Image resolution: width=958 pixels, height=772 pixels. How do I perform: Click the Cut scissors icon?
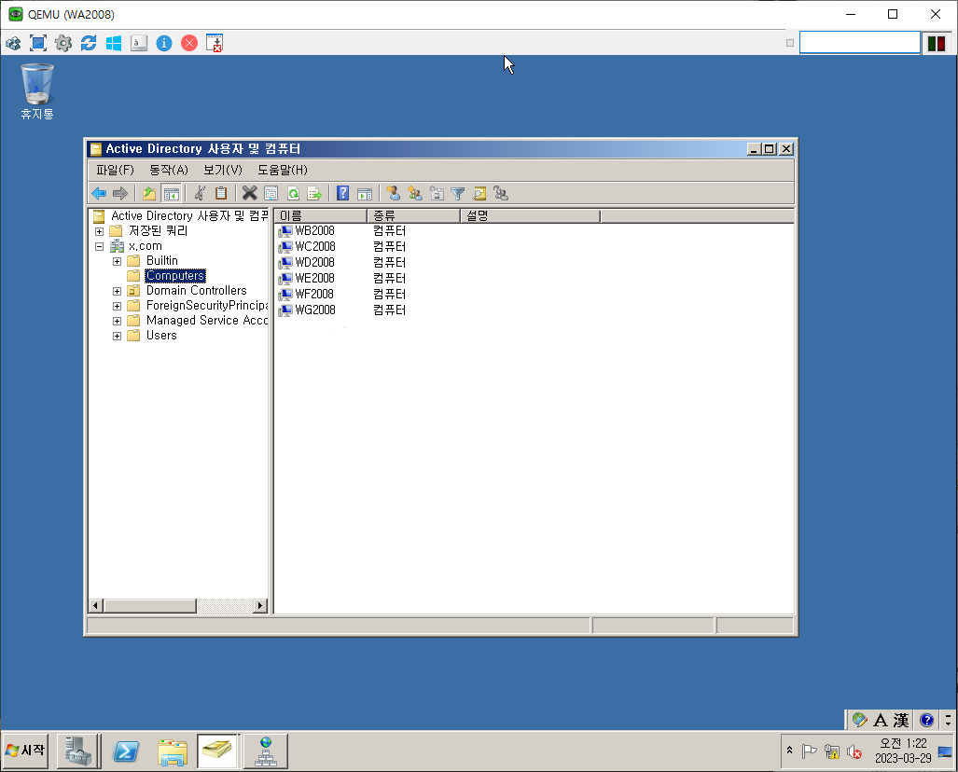tap(200, 194)
